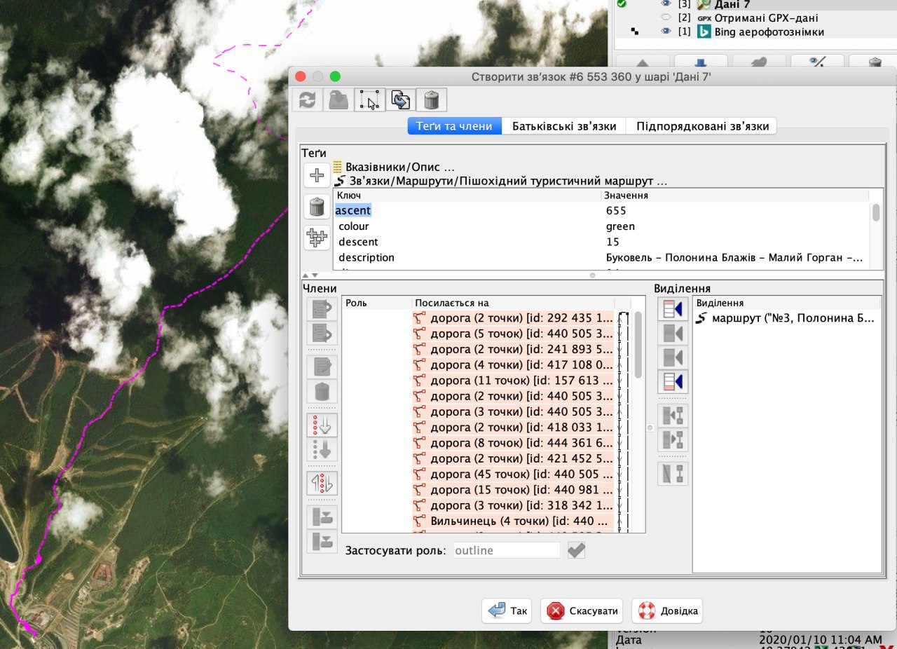Select the Bing аерофотознімки layer name
This screenshot has height=649, width=897.
(769, 32)
